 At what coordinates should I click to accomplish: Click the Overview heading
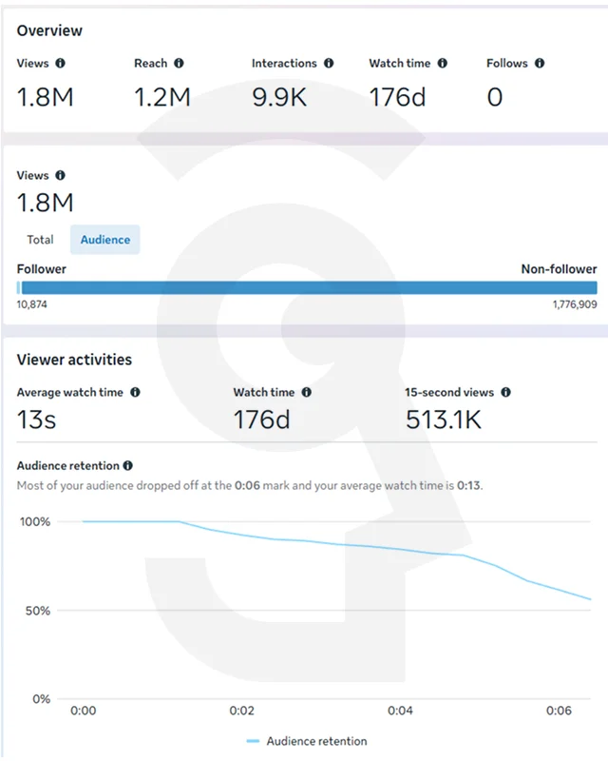click(x=49, y=30)
